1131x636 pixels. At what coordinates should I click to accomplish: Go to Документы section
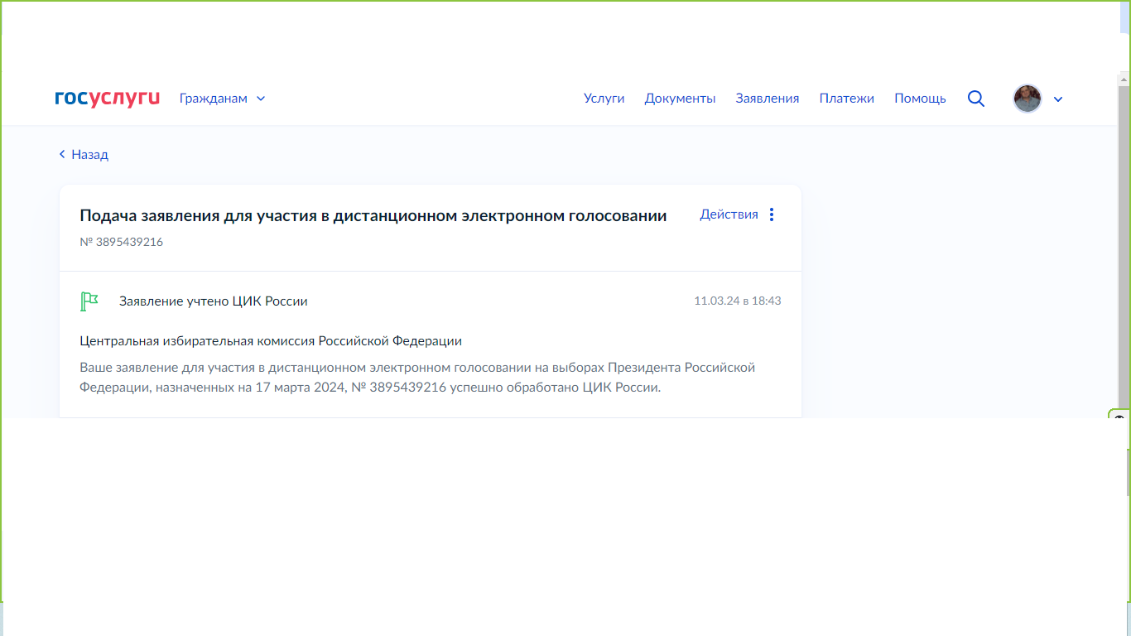[x=681, y=99]
